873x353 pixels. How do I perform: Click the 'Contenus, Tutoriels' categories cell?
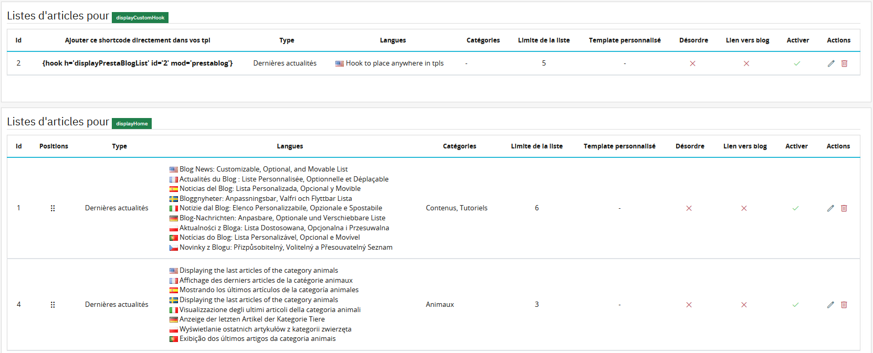tap(457, 208)
